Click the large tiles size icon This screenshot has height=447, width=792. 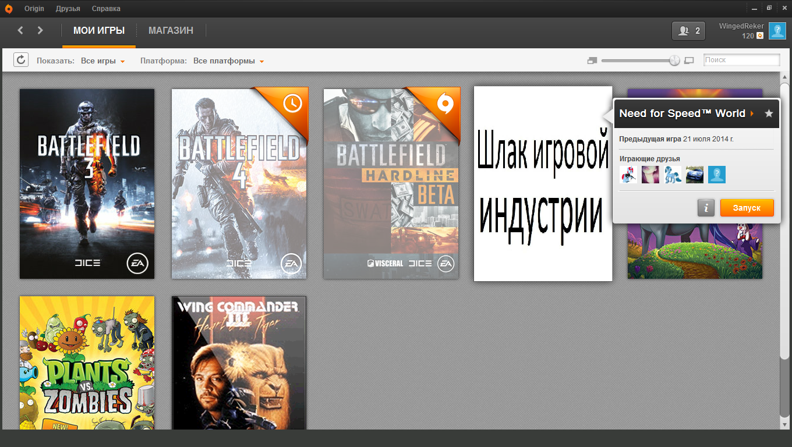point(689,61)
